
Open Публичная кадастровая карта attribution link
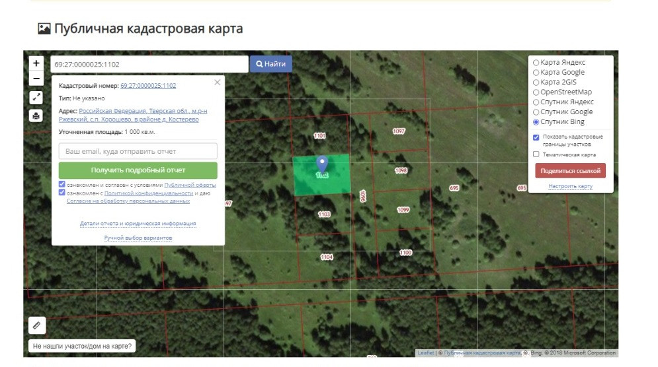[x=482, y=352]
